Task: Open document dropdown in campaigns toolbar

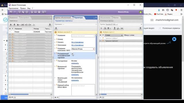Action: click(x=18, y=25)
